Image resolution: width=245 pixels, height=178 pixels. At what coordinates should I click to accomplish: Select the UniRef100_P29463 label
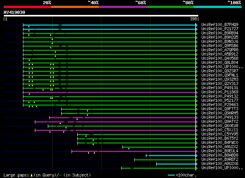pyautogui.click(x=220, y=105)
